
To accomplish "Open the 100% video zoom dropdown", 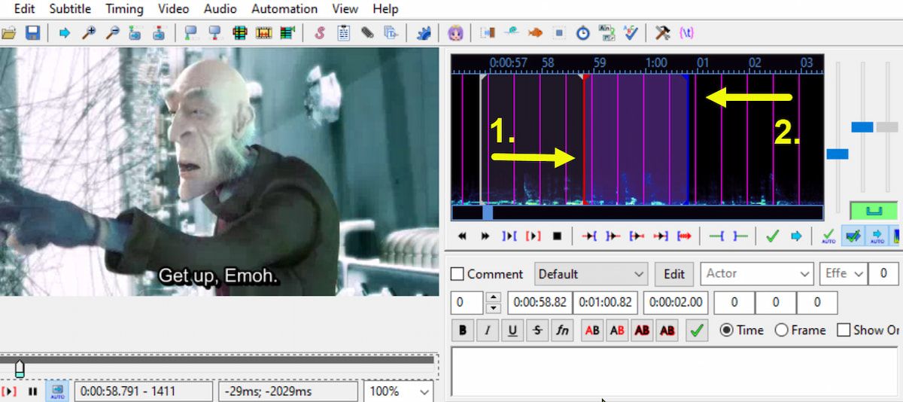I will point(399,391).
